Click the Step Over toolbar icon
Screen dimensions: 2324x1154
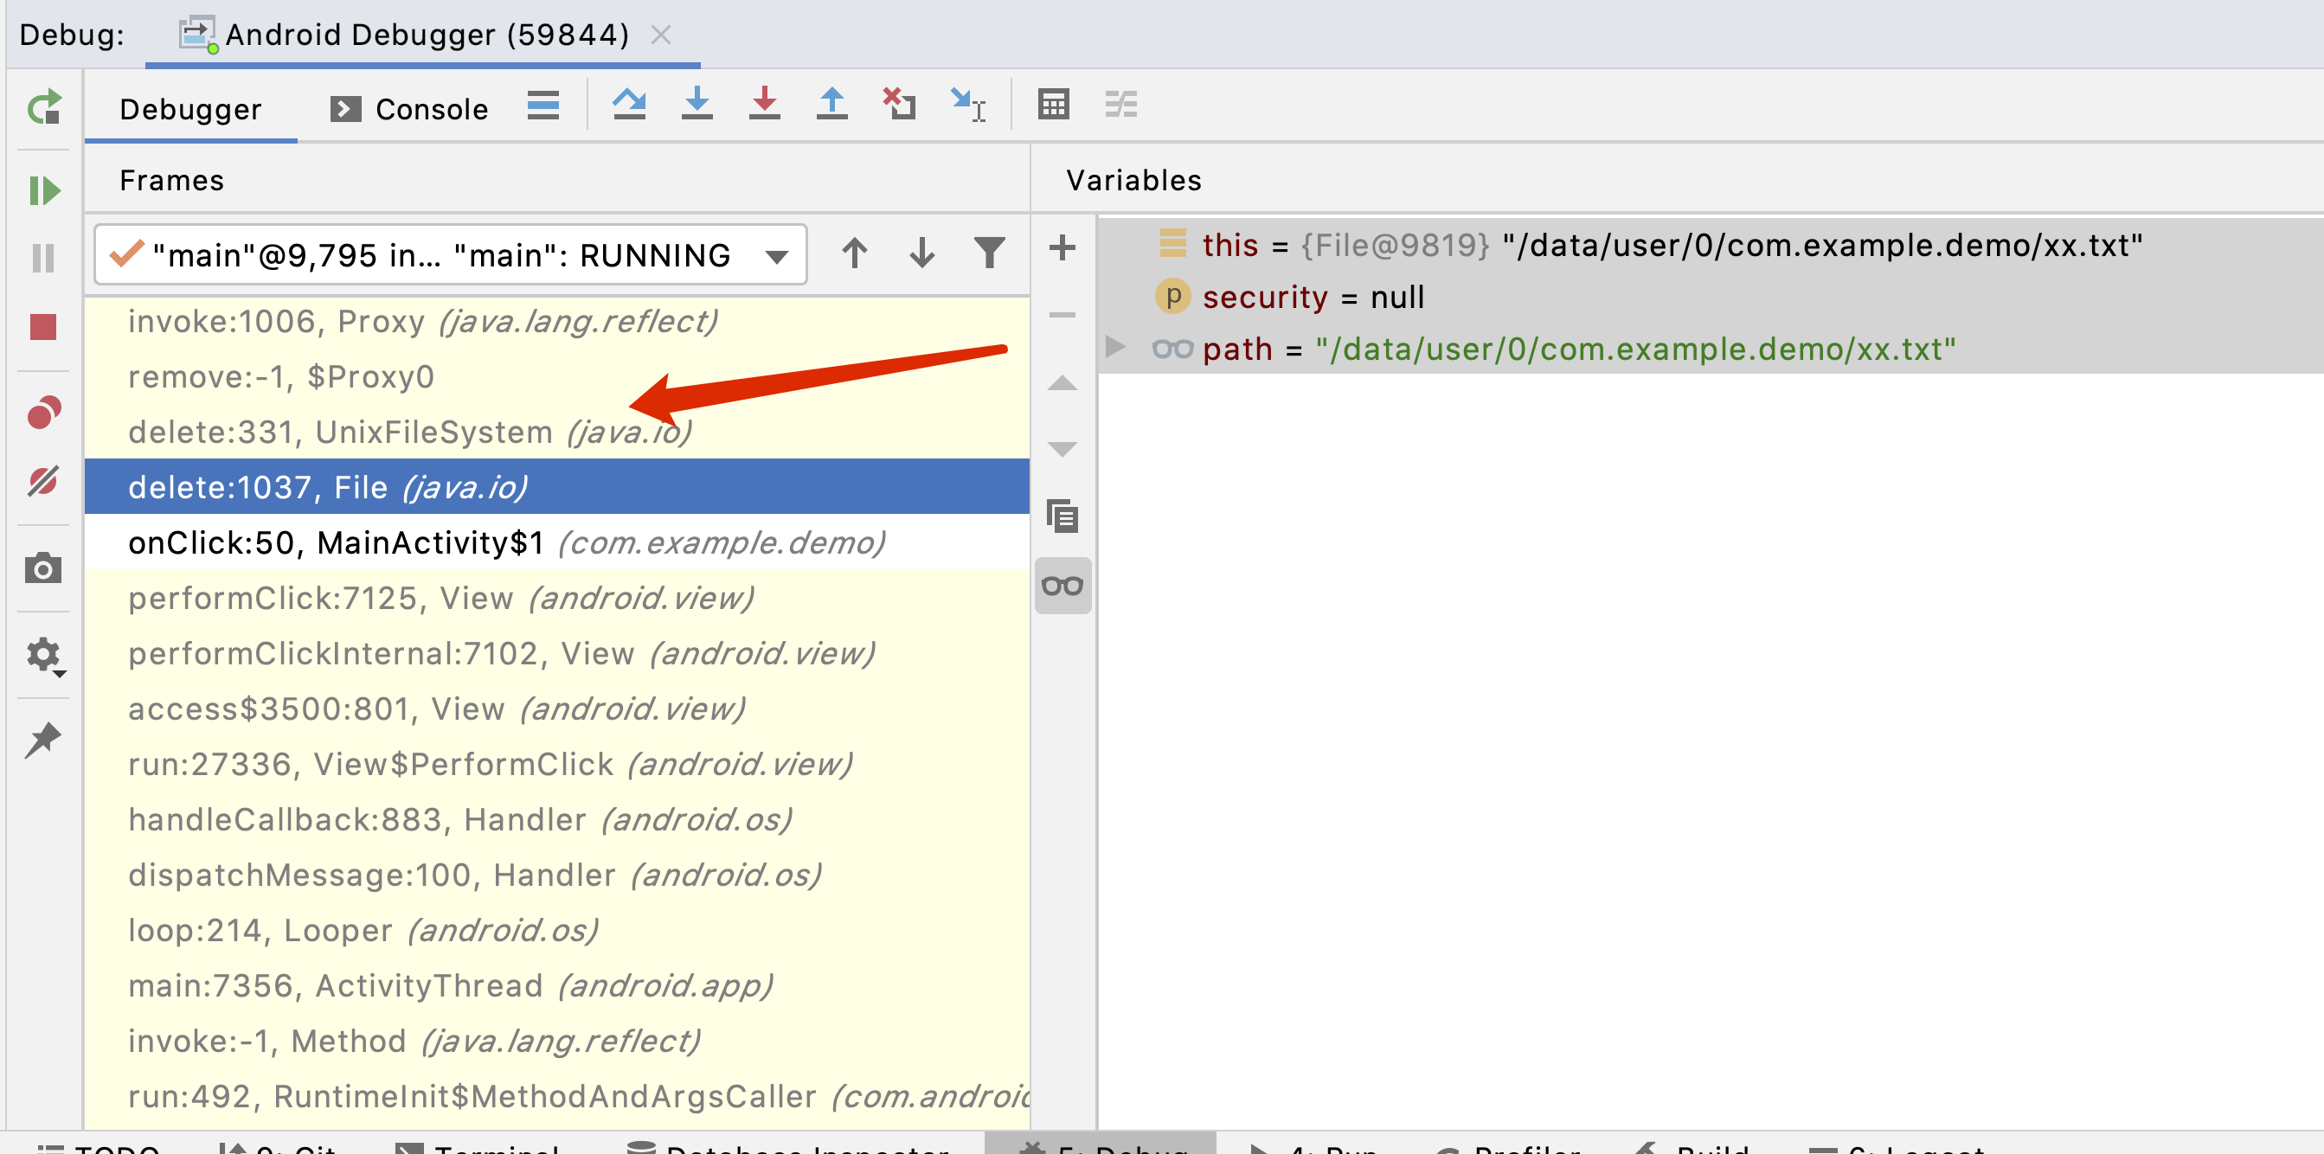(x=629, y=105)
